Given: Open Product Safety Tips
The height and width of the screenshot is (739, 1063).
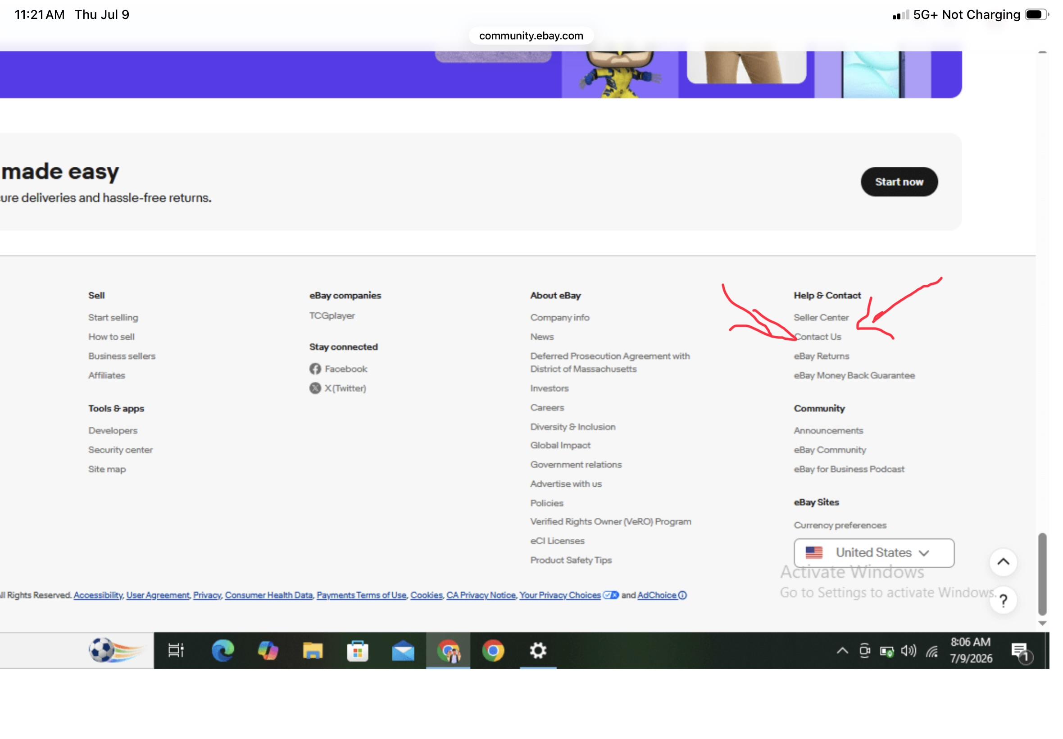Looking at the screenshot, I should [571, 560].
